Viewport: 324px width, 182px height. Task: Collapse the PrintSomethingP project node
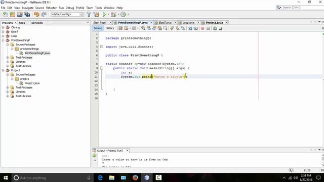[3, 40]
